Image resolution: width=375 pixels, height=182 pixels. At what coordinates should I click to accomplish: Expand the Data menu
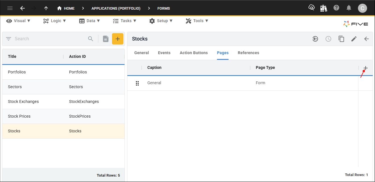[90, 21]
